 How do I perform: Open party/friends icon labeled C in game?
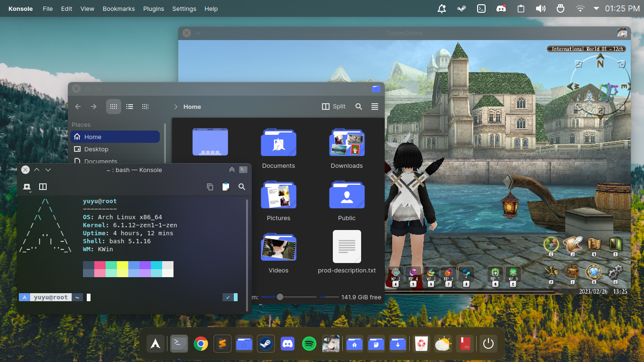[551, 246]
